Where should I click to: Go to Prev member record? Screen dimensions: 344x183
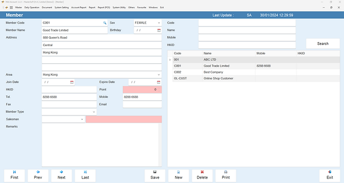[38, 175]
